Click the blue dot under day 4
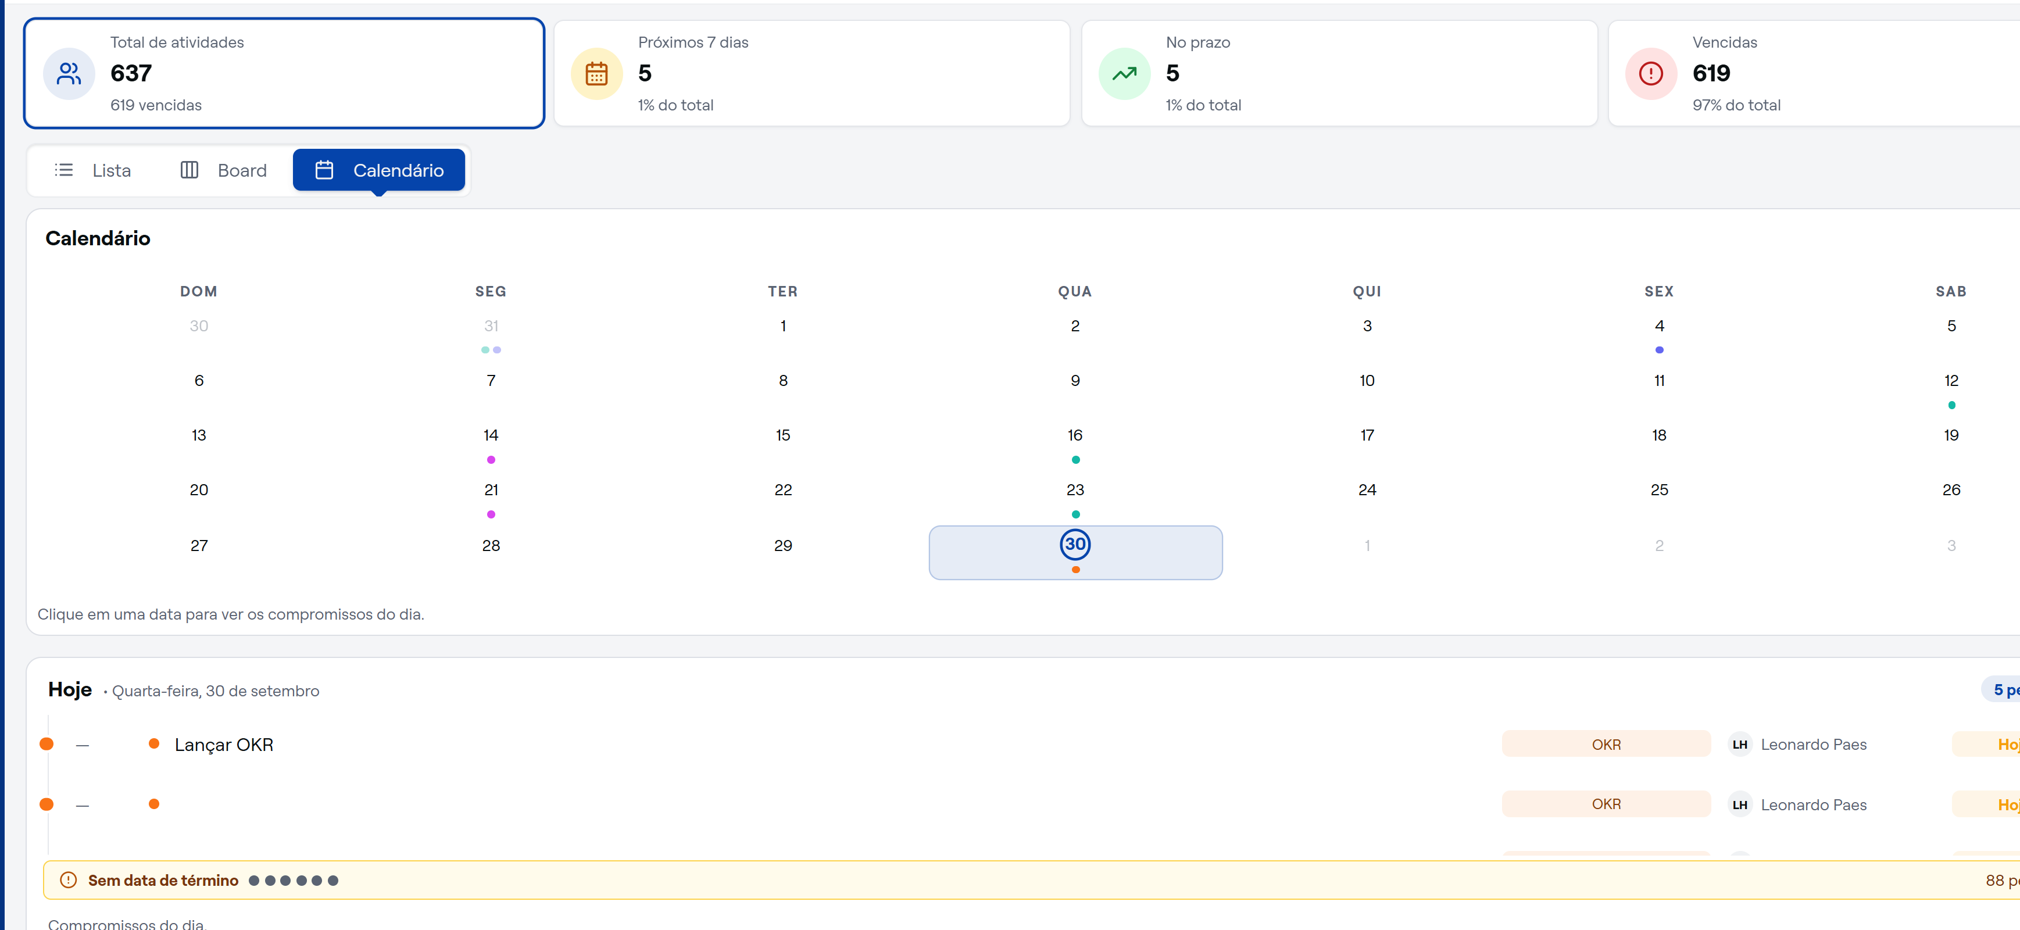 1658,350
